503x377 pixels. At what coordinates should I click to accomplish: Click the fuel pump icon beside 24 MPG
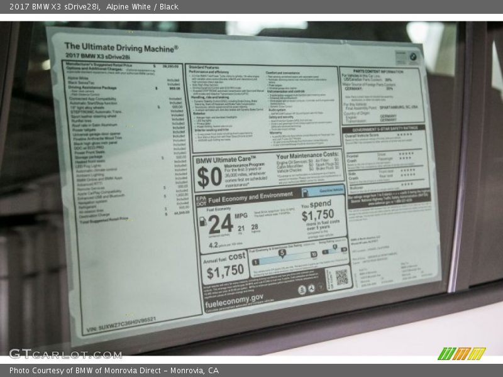point(202,222)
